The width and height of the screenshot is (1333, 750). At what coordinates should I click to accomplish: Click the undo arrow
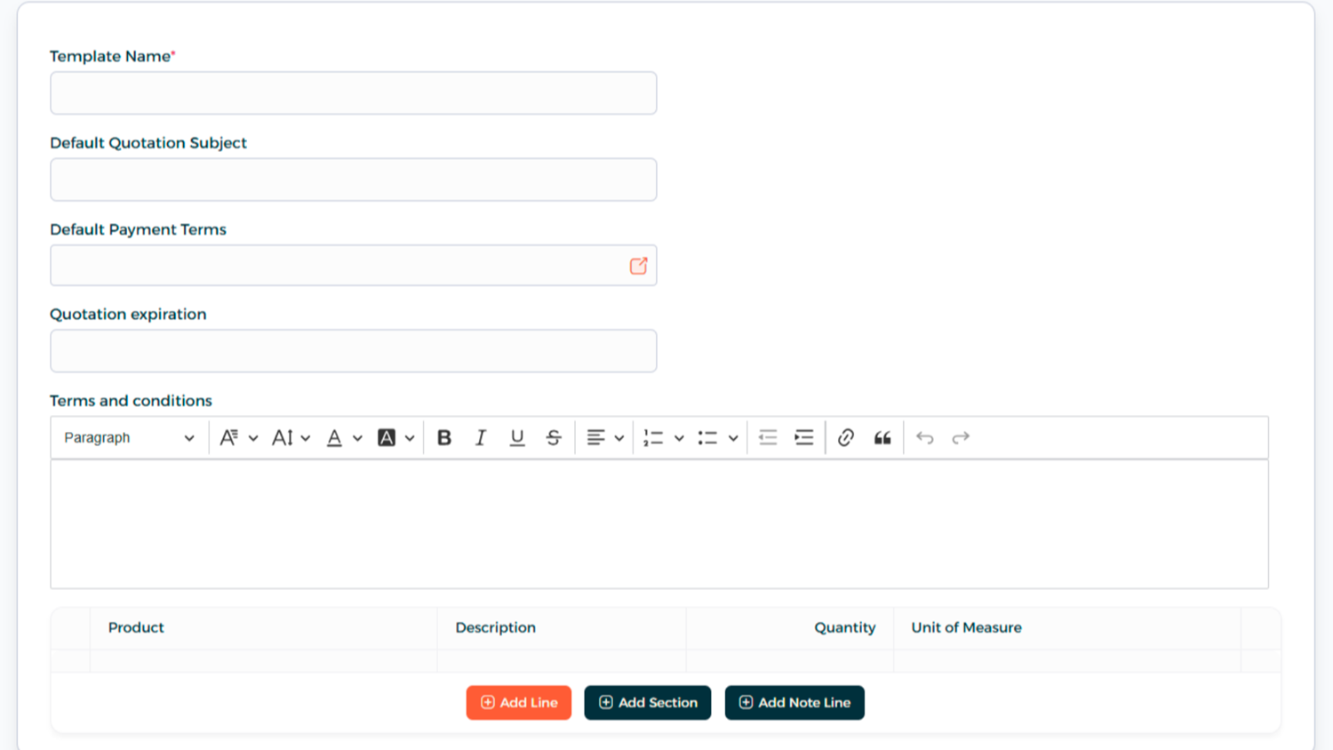click(924, 438)
